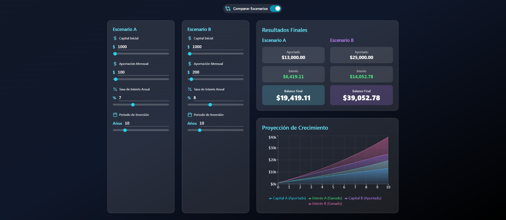Click Escenario A Balance Final card
Viewport: 506px width, 220px height.
point(293,95)
